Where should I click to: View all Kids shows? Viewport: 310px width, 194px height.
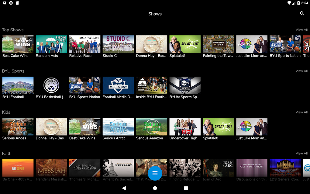[301, 112]
